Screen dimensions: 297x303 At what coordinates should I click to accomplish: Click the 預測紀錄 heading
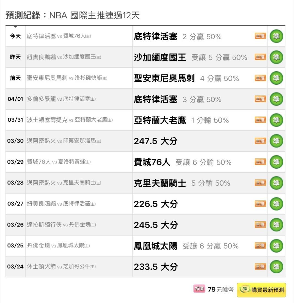(24, 15)
